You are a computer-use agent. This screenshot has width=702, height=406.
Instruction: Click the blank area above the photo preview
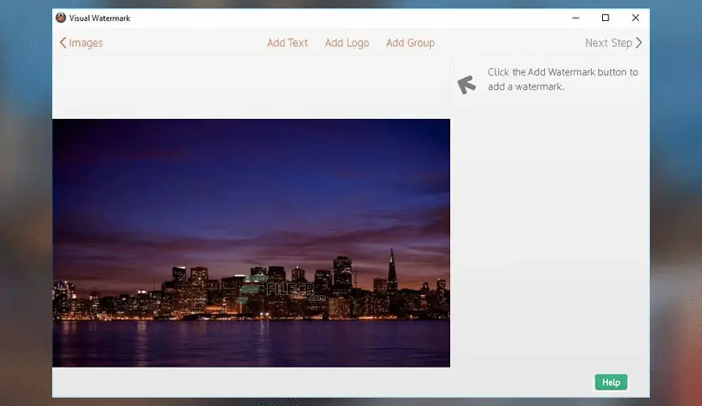(251, 87)
